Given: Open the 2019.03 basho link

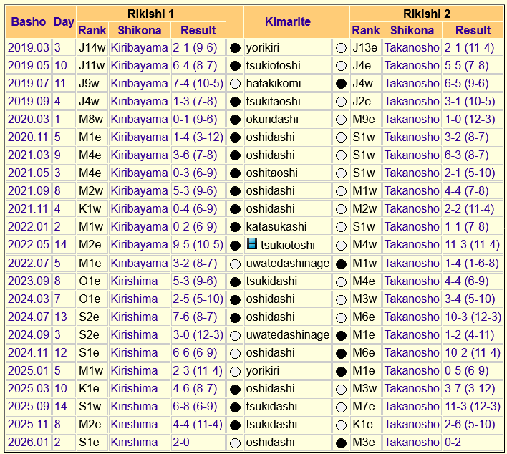Looking at the screenshot, I should tap(29, 47).
